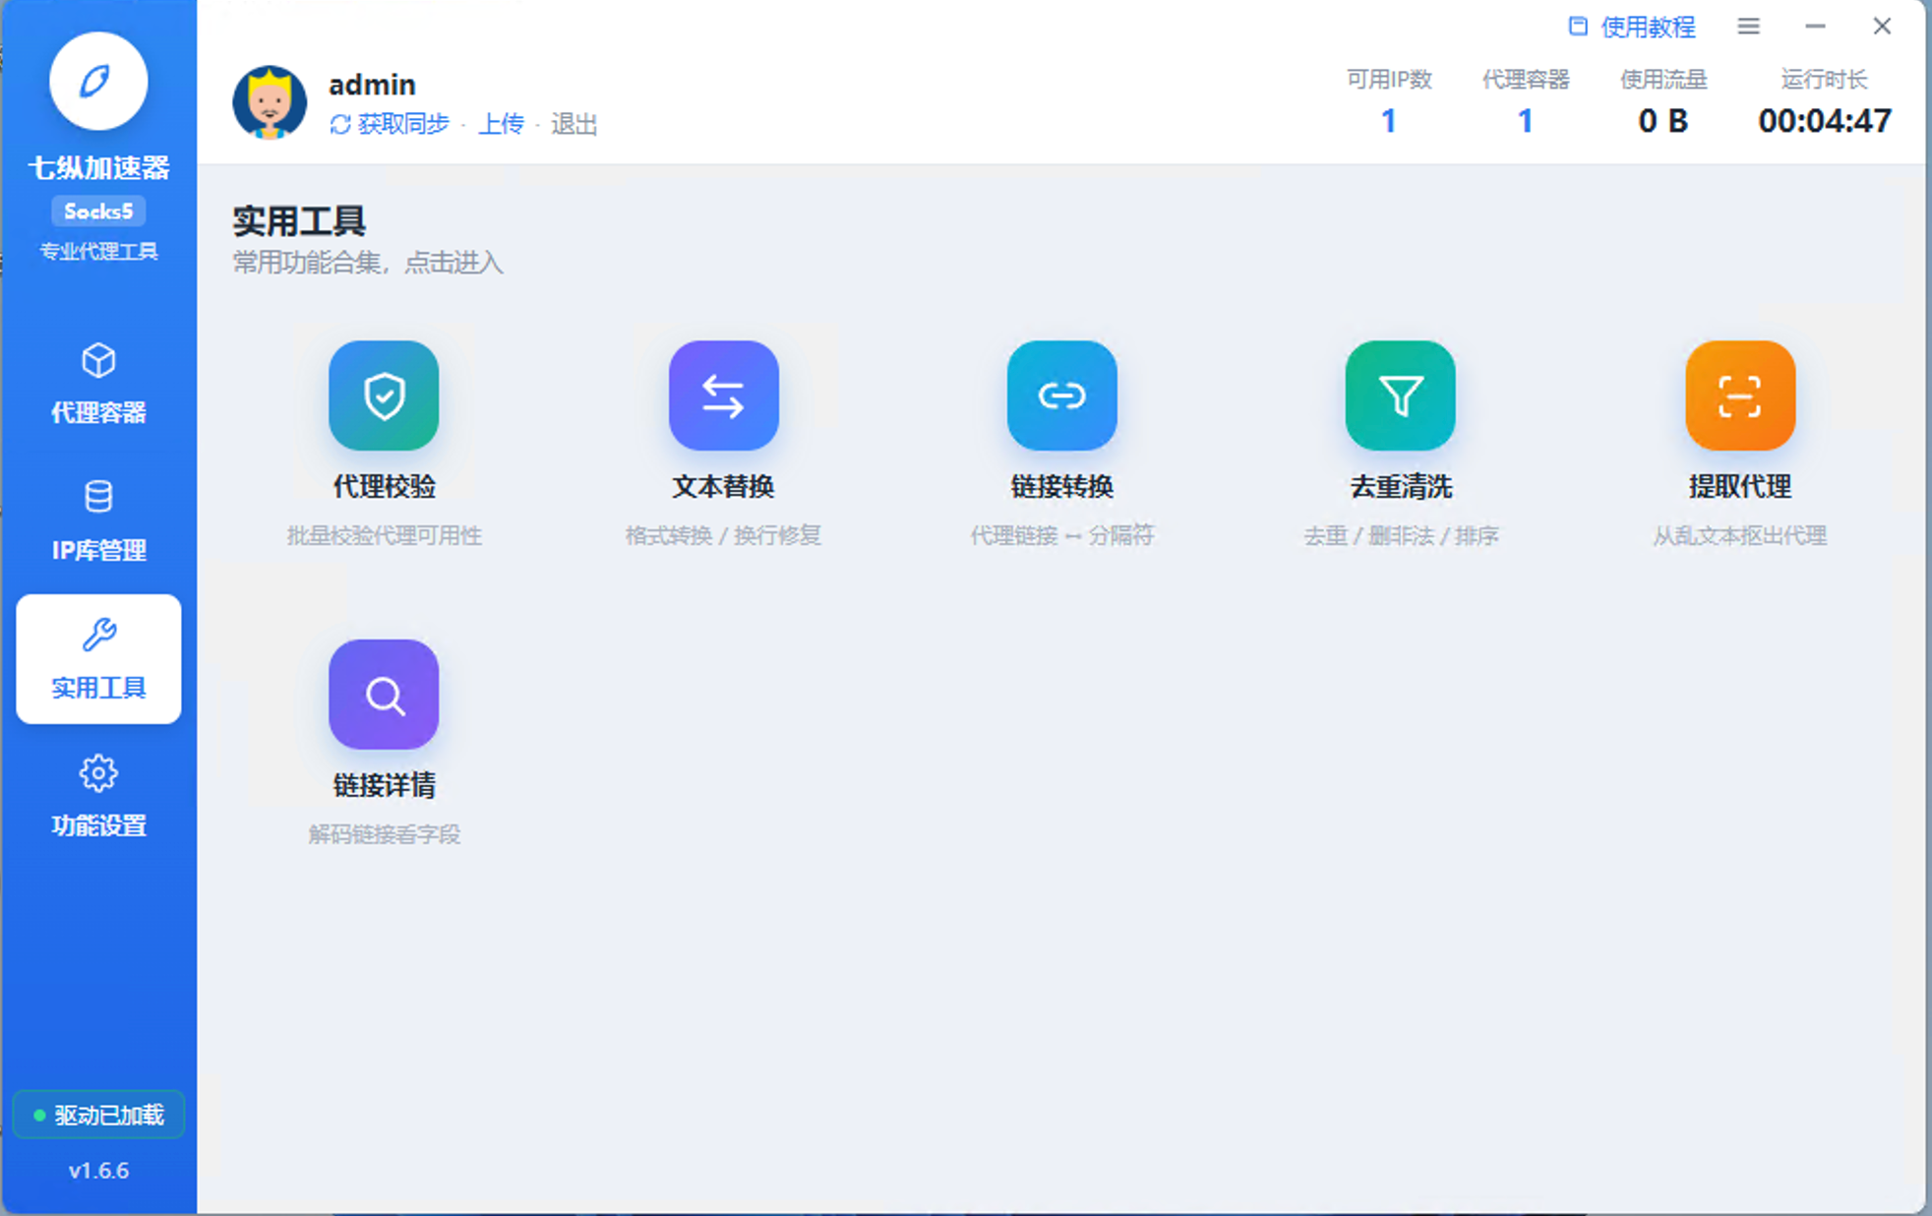Viewport: 1932px width, 1216px height.
Task: Click the 七纵加速器 feather logo
Action: coord(98,81)
